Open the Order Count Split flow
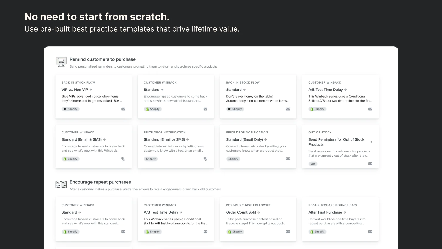Image resolution: width=442 pixels, height=249 pixels. click(x=241, y=212)
